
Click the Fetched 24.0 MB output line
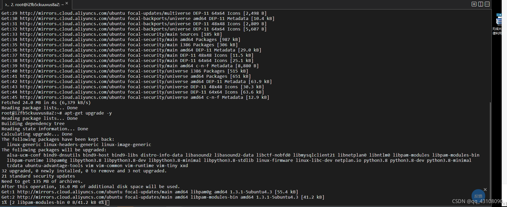tap(46, 102)
